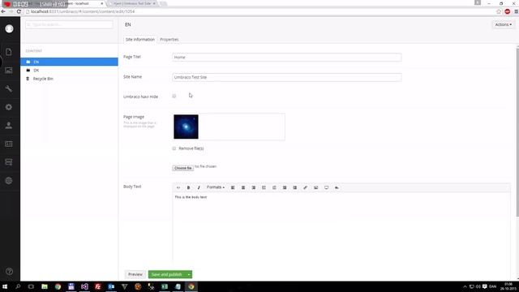This screenshot has height=292, width=519.
Task: Expand the Save and publish arrow options
Action: (x=189, y=274)
